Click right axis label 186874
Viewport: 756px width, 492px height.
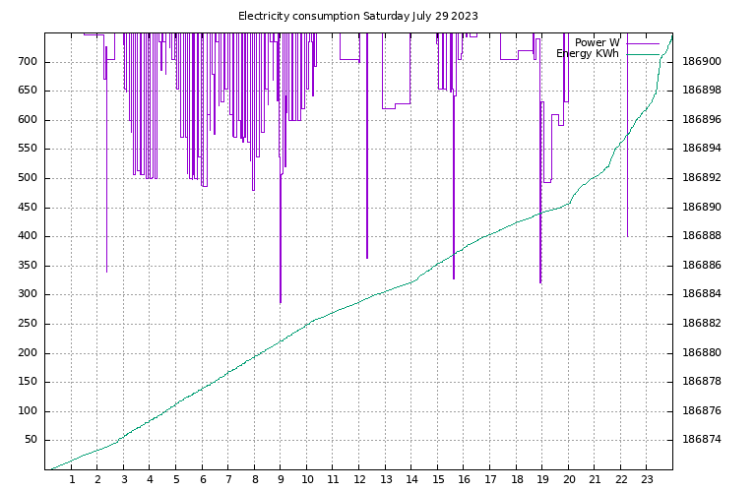(x=702, y=440)
